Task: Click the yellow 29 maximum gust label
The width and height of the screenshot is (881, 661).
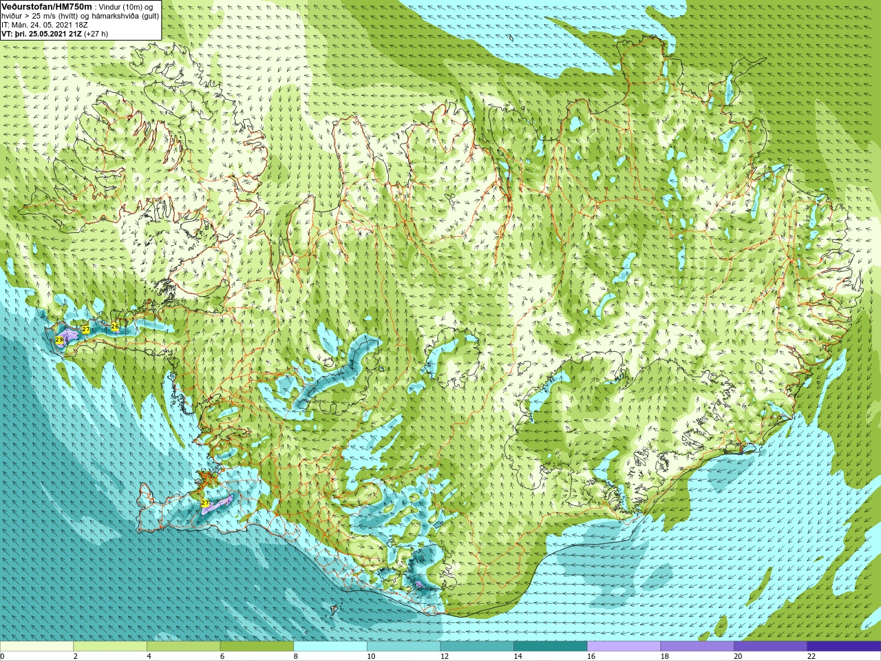Action: click(59, 340)
